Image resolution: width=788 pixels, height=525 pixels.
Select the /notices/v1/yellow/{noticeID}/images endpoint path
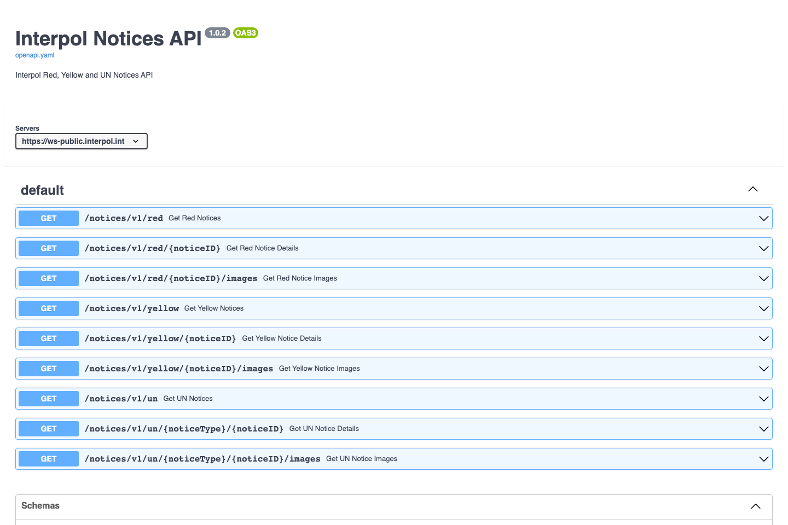click(179, 369)
